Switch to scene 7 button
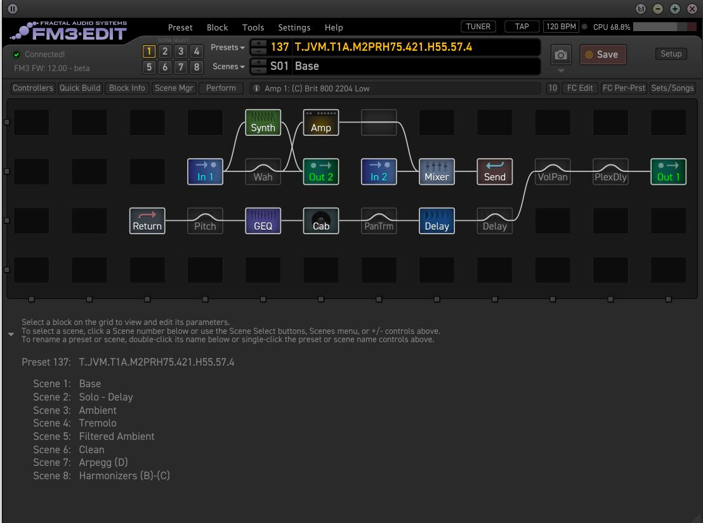The image size is (703, 523). (x=181, y=67)
